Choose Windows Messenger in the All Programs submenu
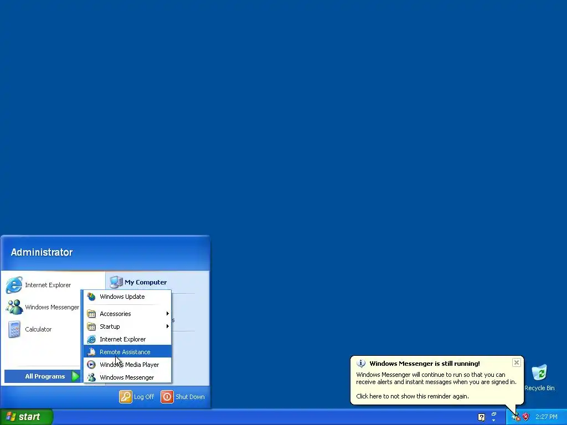Viewport: 567px width, 425px height. pos(127,377)
